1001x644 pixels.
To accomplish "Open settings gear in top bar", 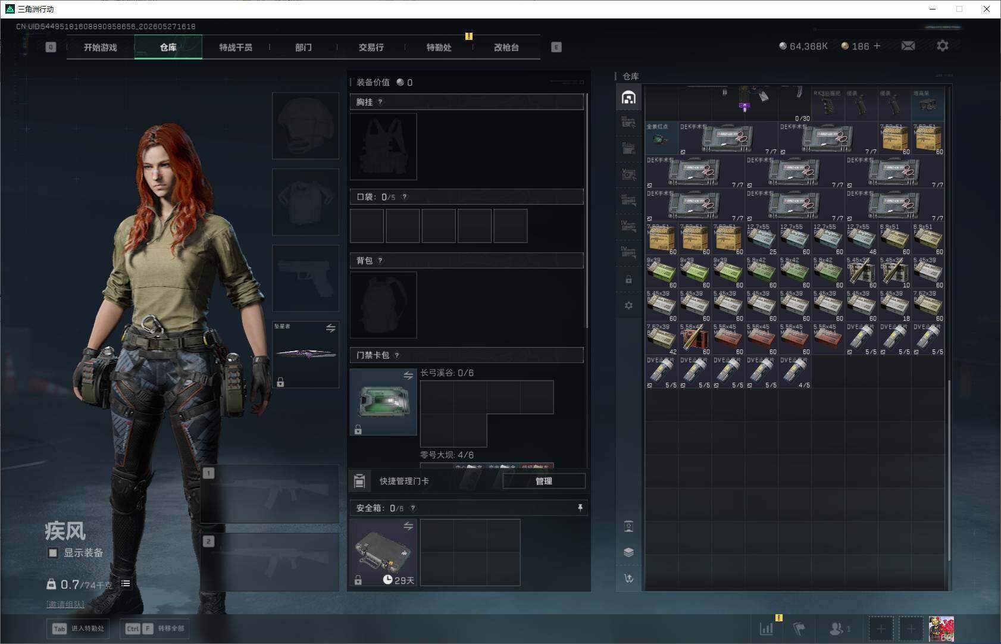I will click(943, 46).
